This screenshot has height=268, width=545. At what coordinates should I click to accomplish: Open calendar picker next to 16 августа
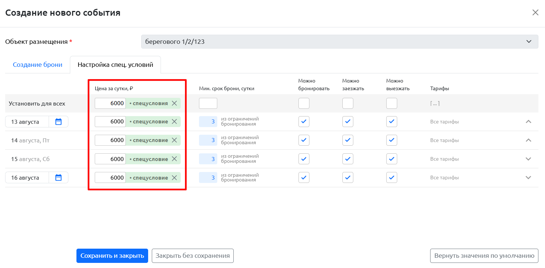pos(59,177)
